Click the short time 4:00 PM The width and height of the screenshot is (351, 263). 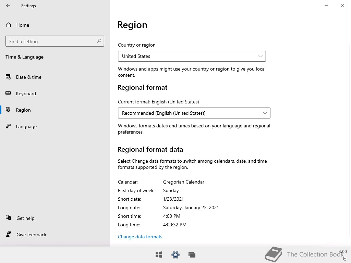coord(172,216)
